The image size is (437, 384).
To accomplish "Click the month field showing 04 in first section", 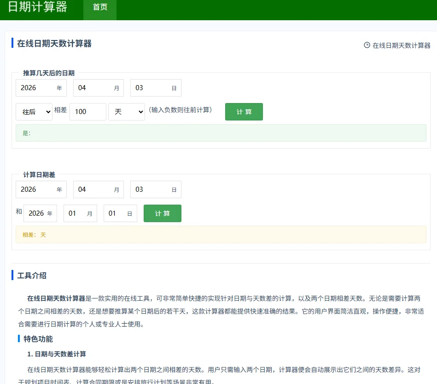I will tap(98, 88).
